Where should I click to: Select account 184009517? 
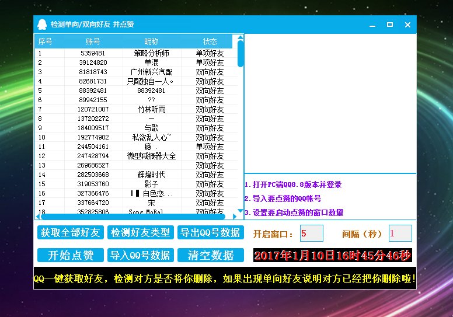tap(93, 128)
